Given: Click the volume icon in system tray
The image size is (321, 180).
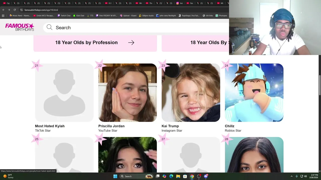Looking at the screenshot, I should (305, 176).
